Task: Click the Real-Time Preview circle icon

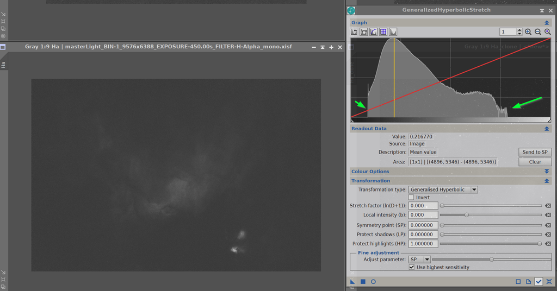Action: point(373,282)
